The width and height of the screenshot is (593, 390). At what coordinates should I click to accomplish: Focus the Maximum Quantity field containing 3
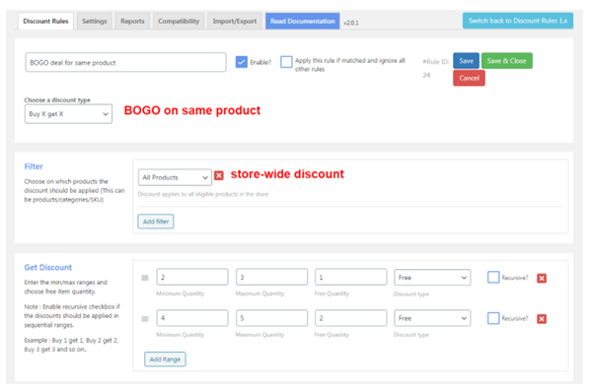[x=272, y=277]
